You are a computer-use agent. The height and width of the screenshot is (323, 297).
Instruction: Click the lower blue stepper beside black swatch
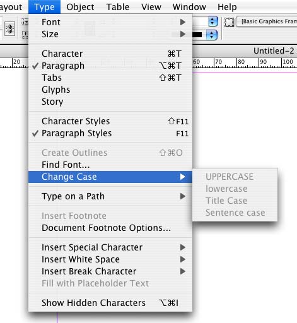[x=211, y=35]
